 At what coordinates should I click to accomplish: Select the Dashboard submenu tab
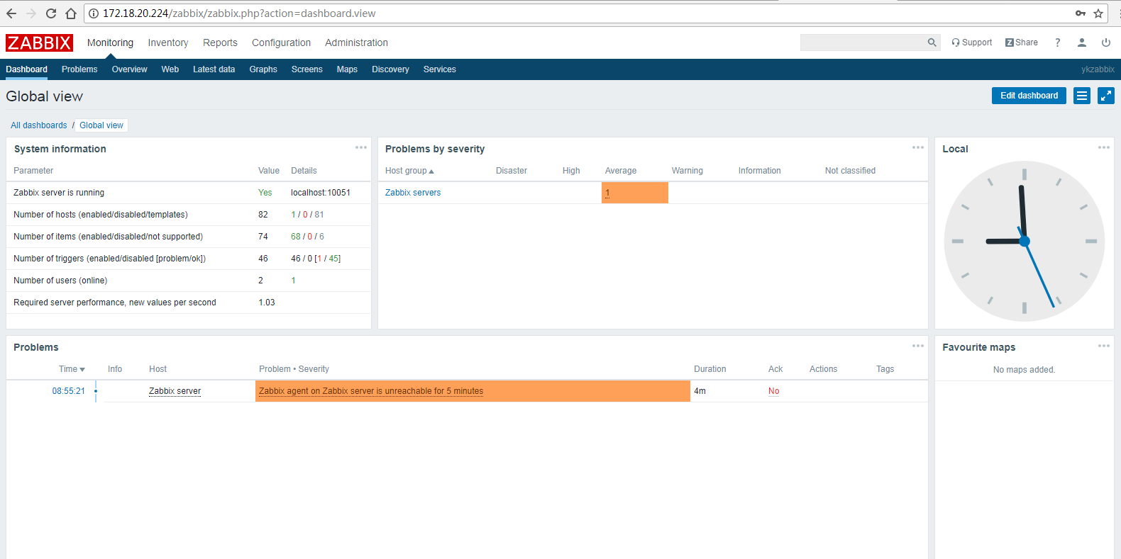[x=26, y=69]
